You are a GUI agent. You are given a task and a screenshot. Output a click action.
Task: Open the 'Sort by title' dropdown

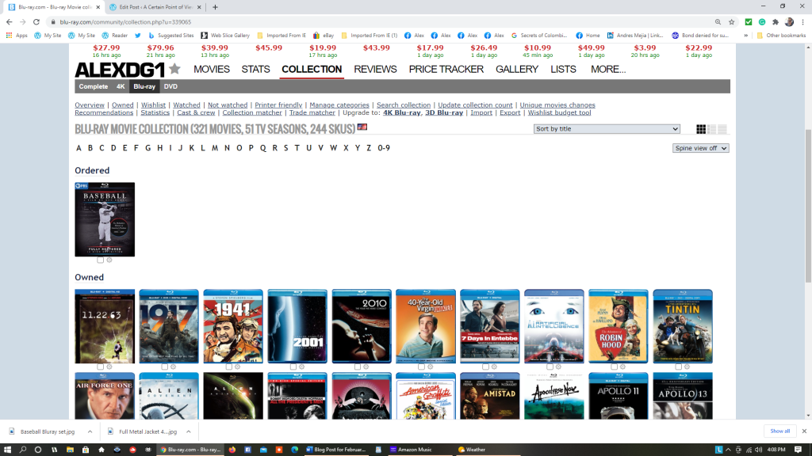point(607,129)
